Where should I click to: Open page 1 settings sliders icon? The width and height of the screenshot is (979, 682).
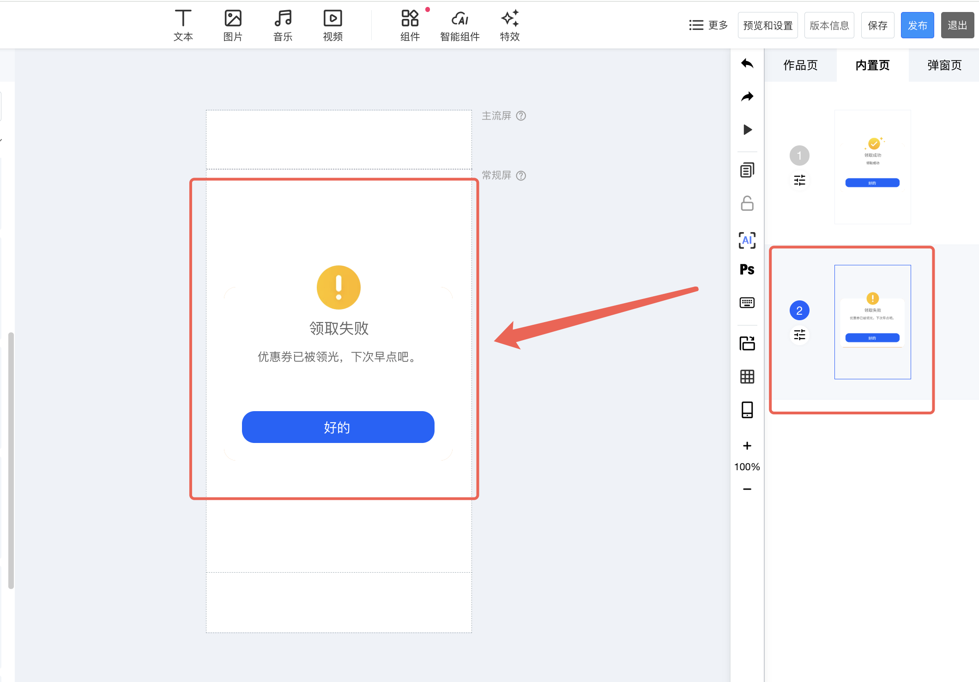pyautogui.click(x=799, y=180)
